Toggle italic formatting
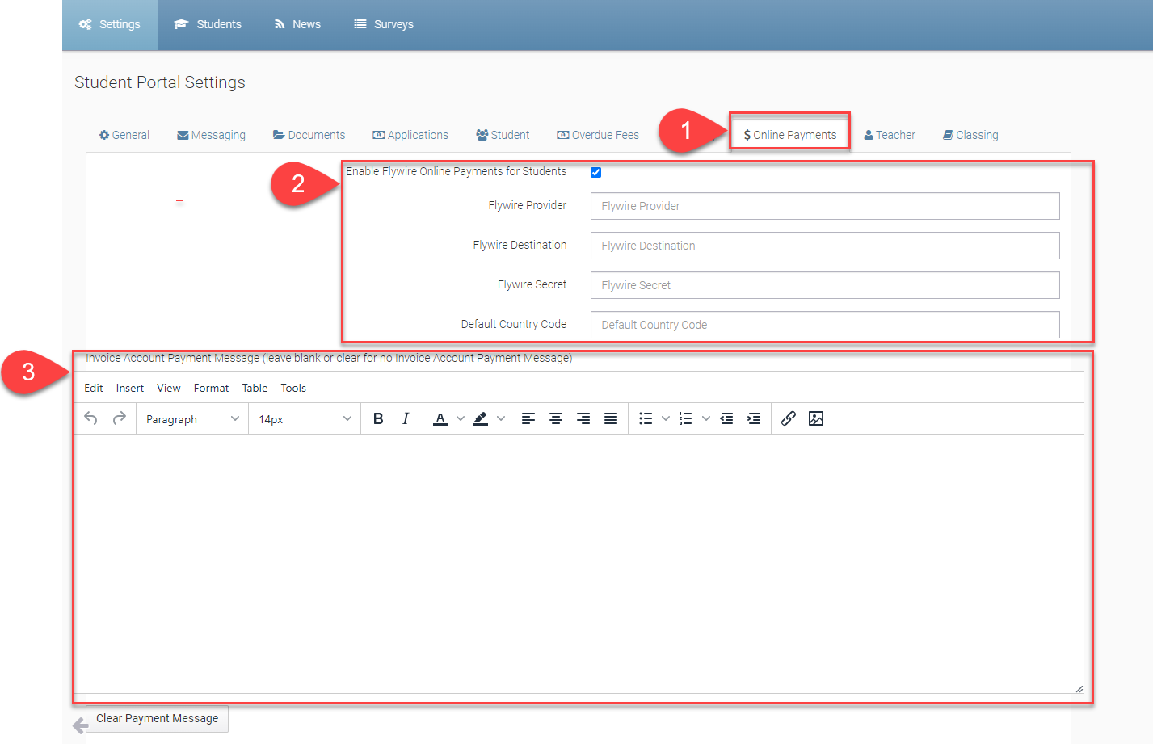 [406, 418]
